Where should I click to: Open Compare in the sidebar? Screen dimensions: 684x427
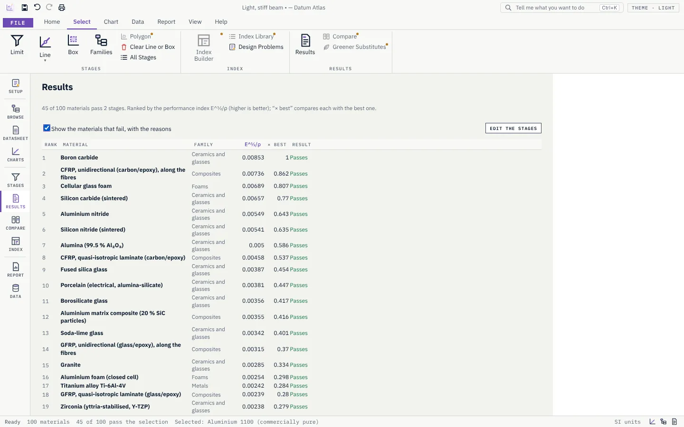coord(16,223)
